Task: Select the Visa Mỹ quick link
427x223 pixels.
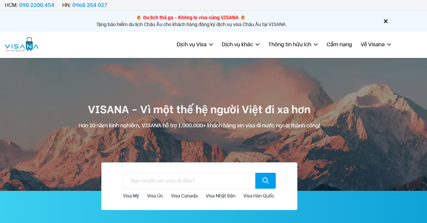Action: pos(131,196)
